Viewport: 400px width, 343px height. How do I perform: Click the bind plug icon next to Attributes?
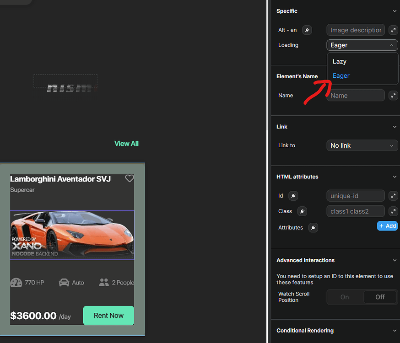(x=313, y=227)
